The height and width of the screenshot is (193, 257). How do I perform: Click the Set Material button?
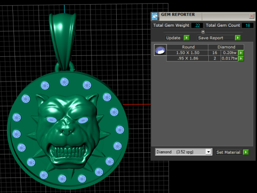pos(229,152)
